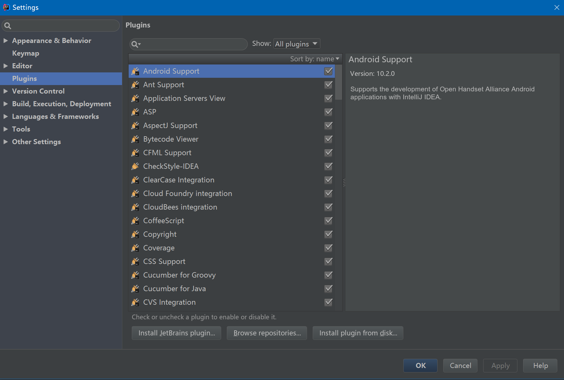Click the CVS Integration plugin icon
Image resolution: width=564 pixels, height=380 pixels.
pyautogui.click(x=135, y=303)
